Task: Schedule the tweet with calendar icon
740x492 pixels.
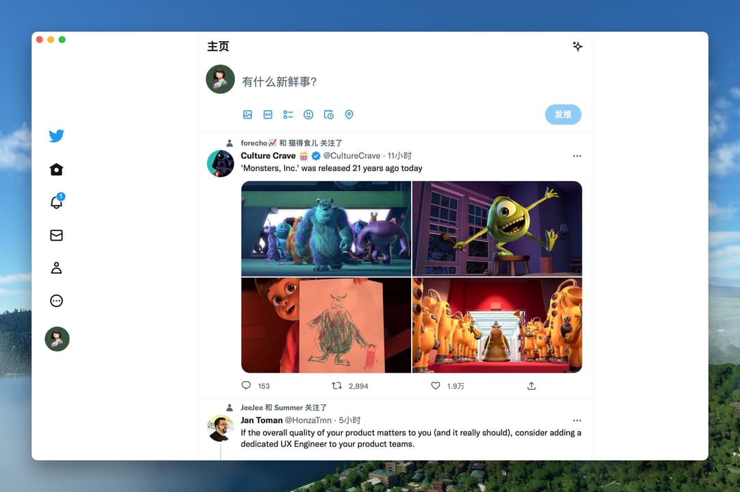Action: [x=329, y=114]
